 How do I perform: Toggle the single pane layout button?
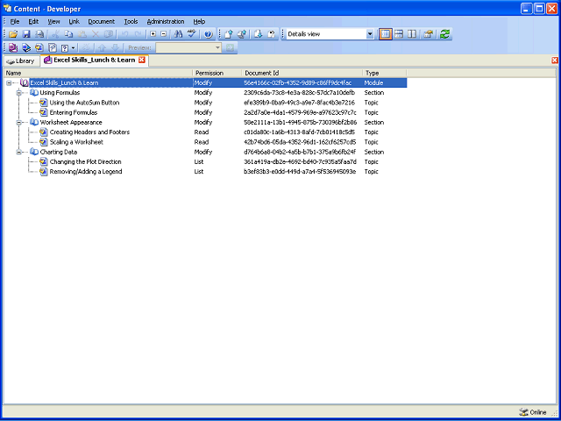386,34
